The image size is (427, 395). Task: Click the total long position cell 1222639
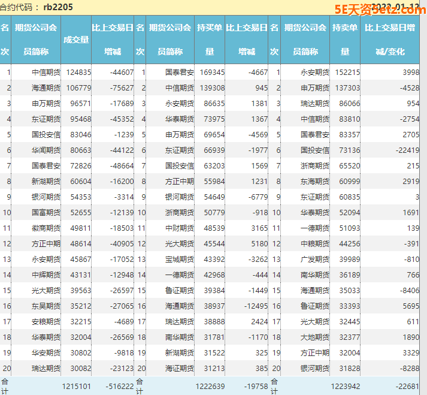pos(211,386)
